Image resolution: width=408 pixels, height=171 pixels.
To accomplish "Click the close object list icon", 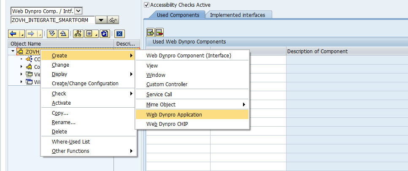I will click(119, 34).
